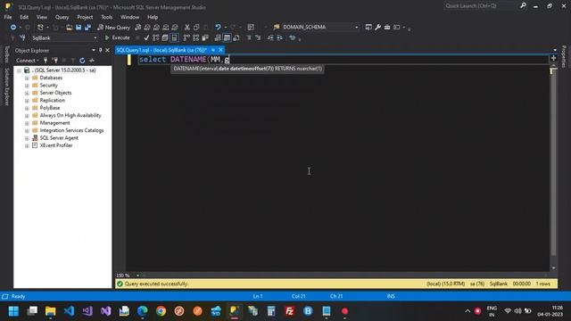The image size is (571, 321).
Task: Click the editor split window handle
Action: [553, 58]
